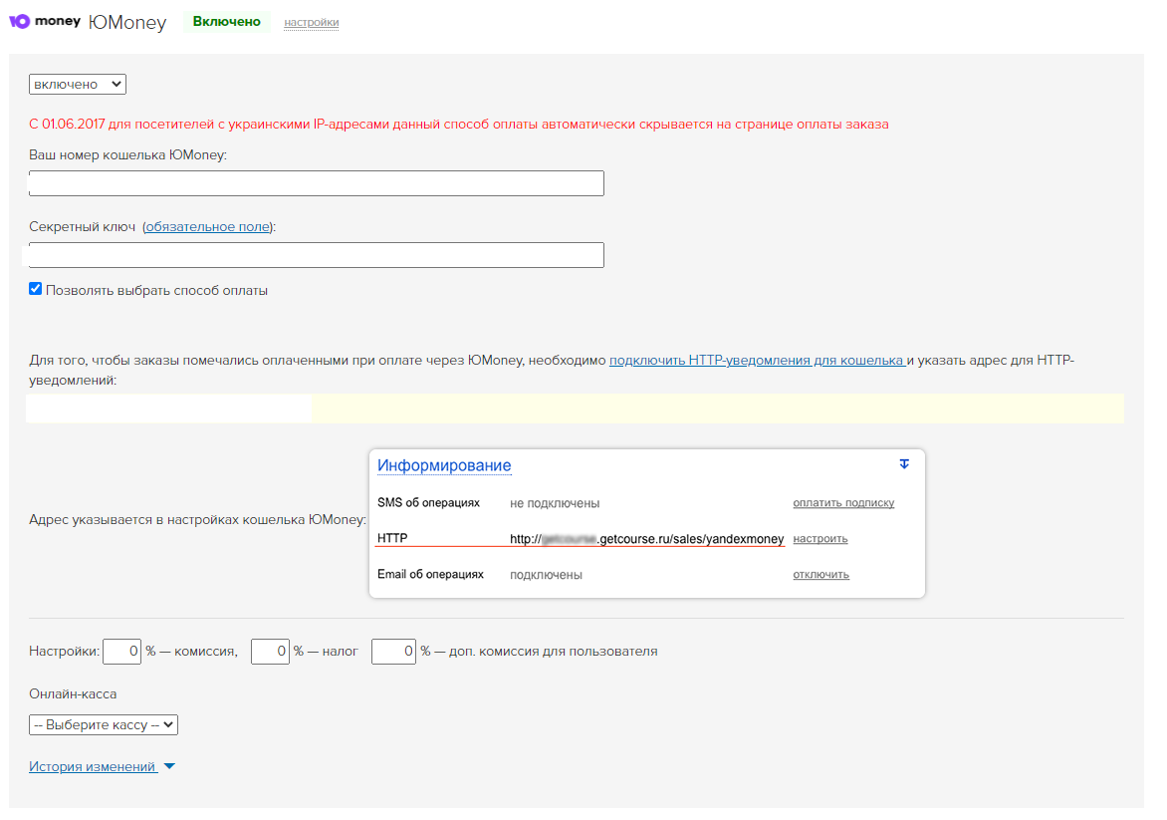Click 'обязательное поле' link
The width and height of the screenshot is (1167, 820).
point(208,227)
